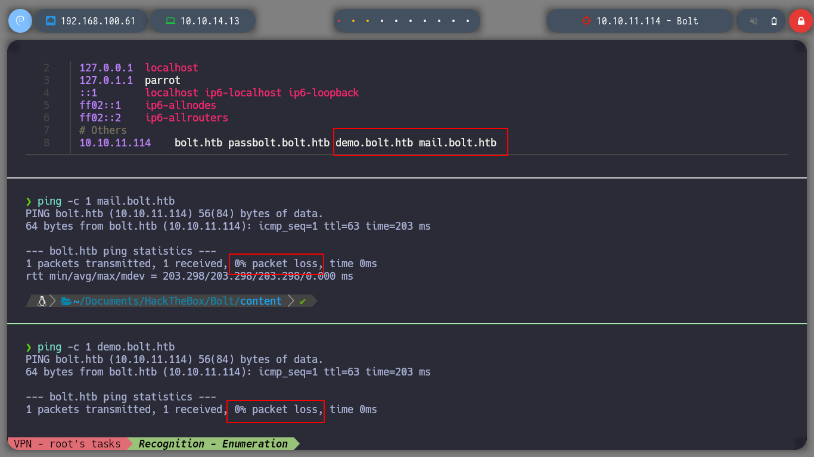
Task: Click 'mail.bolt.htb' in hosts file line
Action: (x=458, y=143)
